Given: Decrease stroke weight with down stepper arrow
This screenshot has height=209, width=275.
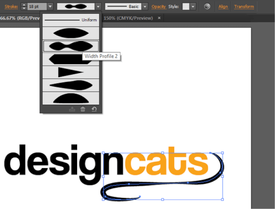Looking at the screenshot, I should 24,8.
